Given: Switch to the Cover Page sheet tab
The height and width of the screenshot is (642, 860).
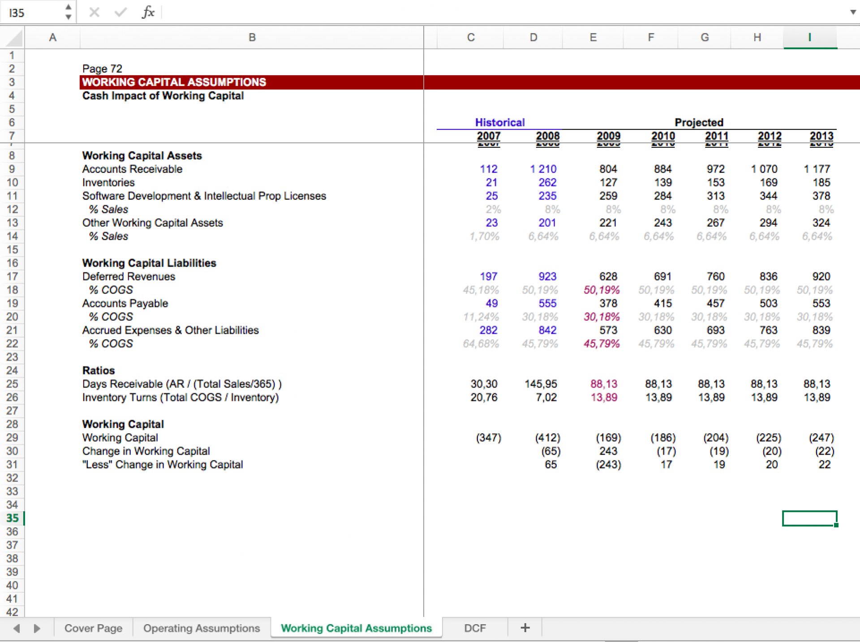Looking at the screenshot, I should pos(93,628).
